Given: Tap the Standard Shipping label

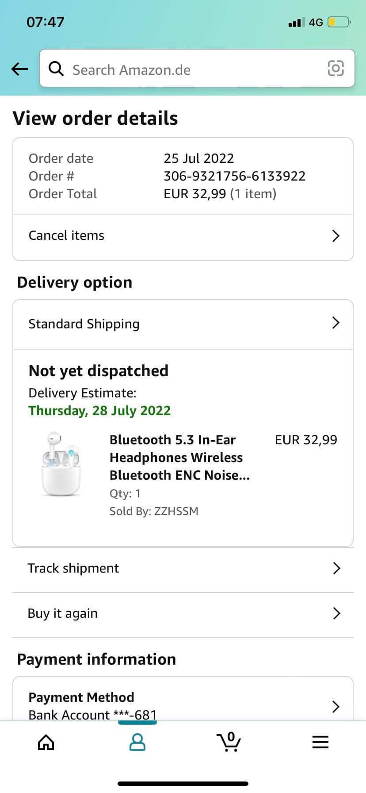Looking at the screenshot, I should (84, 324).
